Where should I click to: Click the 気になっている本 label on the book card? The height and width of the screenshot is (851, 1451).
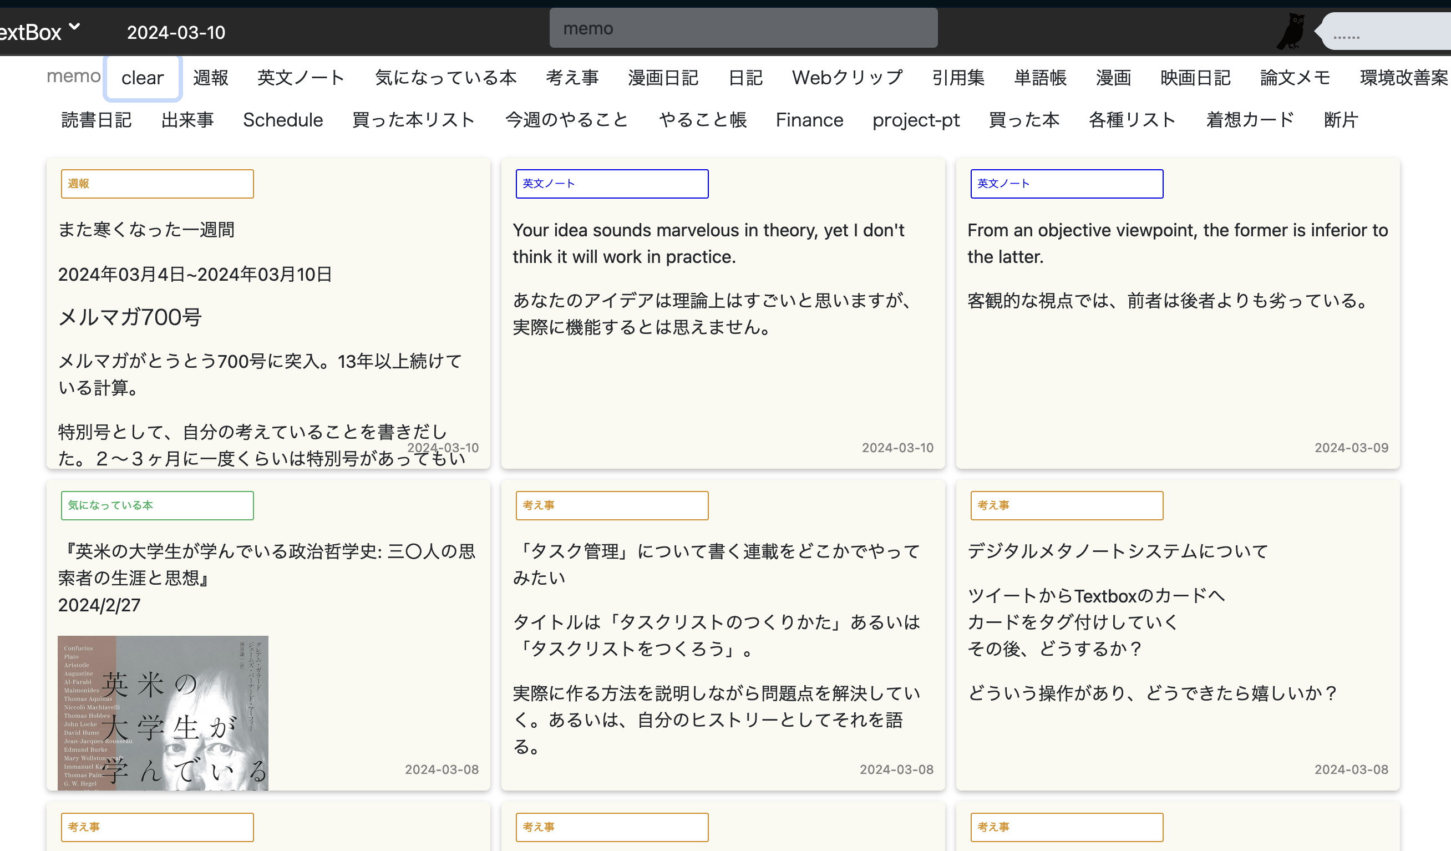(157, 505)
